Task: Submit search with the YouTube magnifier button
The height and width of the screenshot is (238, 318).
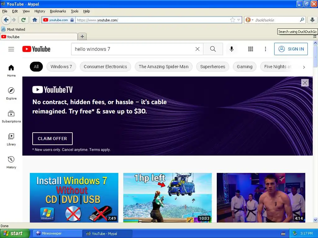Action: click(213, 49)
